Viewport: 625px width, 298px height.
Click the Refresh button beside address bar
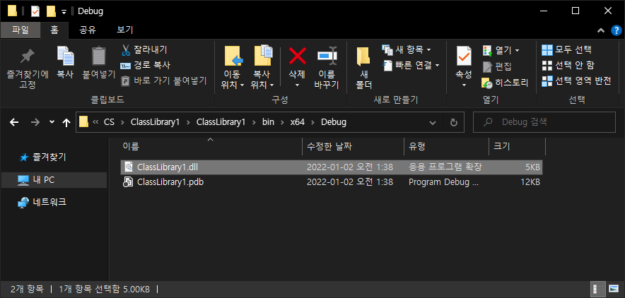[x=454, y=123]
